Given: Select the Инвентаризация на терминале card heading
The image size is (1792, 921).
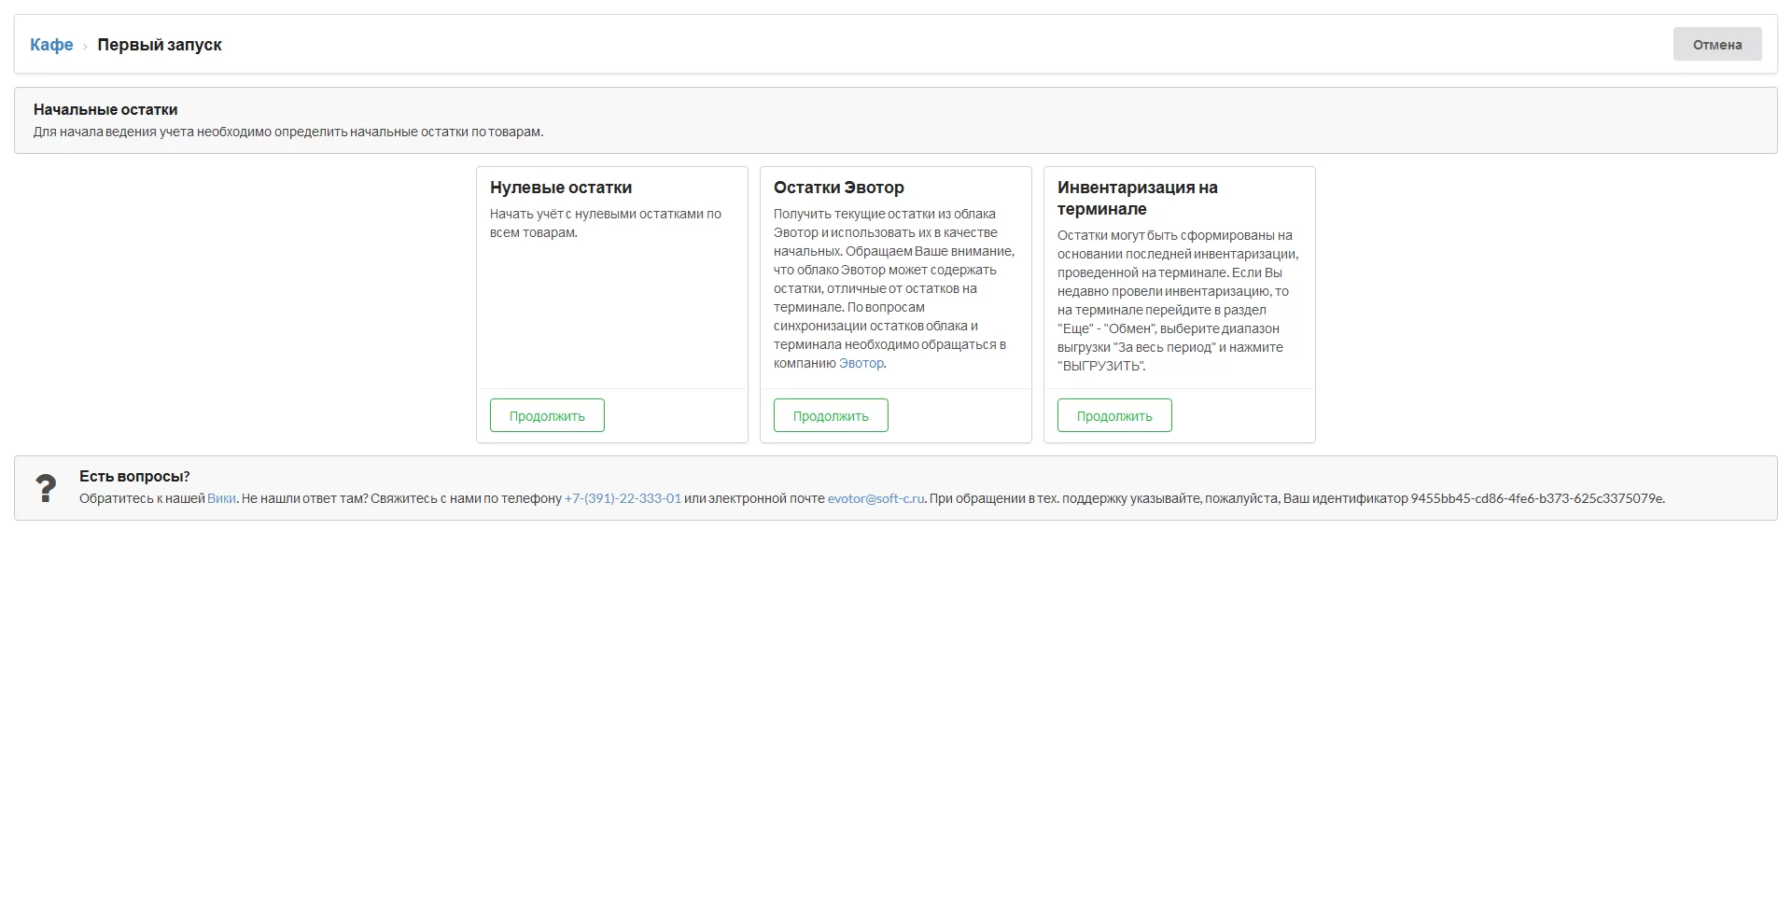Looking at the screenshot, I should (x=1137, y=198).
